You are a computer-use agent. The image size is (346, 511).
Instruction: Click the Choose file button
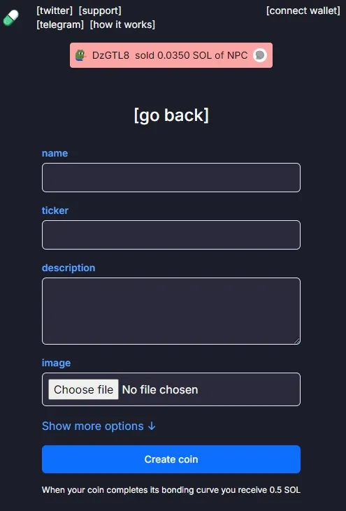pos(83,389)
